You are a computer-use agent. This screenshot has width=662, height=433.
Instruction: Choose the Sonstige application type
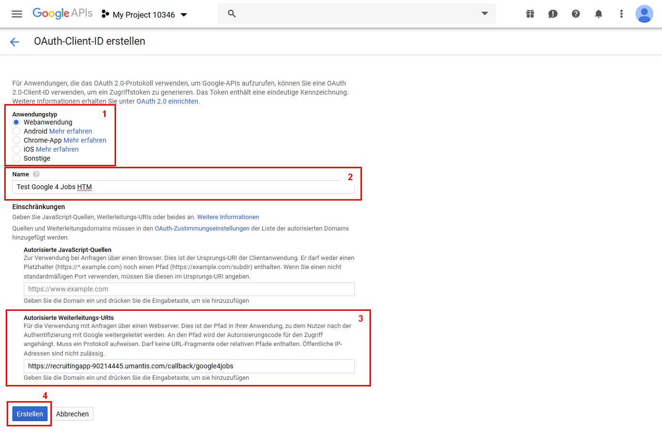click(x=17, y=158)
